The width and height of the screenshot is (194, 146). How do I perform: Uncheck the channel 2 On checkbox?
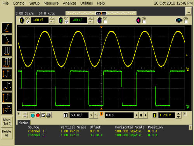(x=66, y=22)
